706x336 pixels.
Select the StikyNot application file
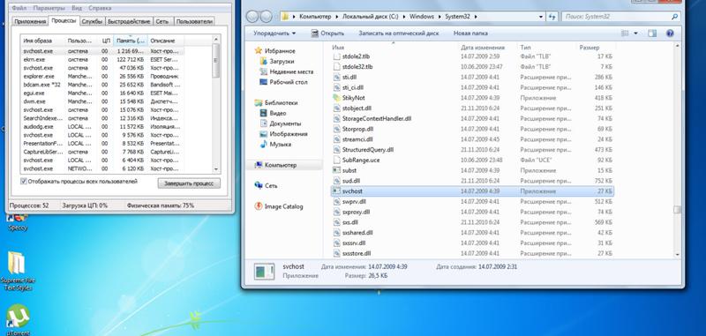click(472, 98)
